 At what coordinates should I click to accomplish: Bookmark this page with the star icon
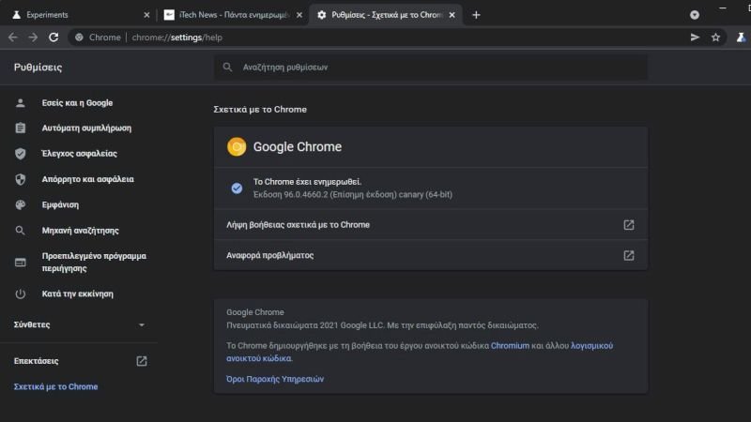pyautogui.click(x=715, y=37)
